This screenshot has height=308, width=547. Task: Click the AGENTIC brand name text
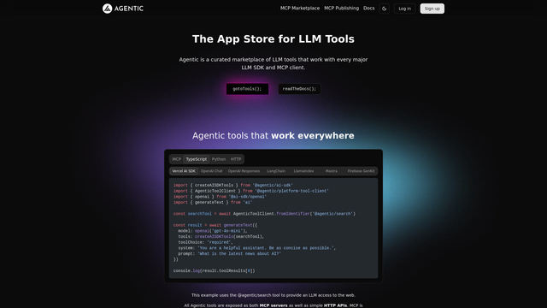pyautogui.click(x=129, y=9)
